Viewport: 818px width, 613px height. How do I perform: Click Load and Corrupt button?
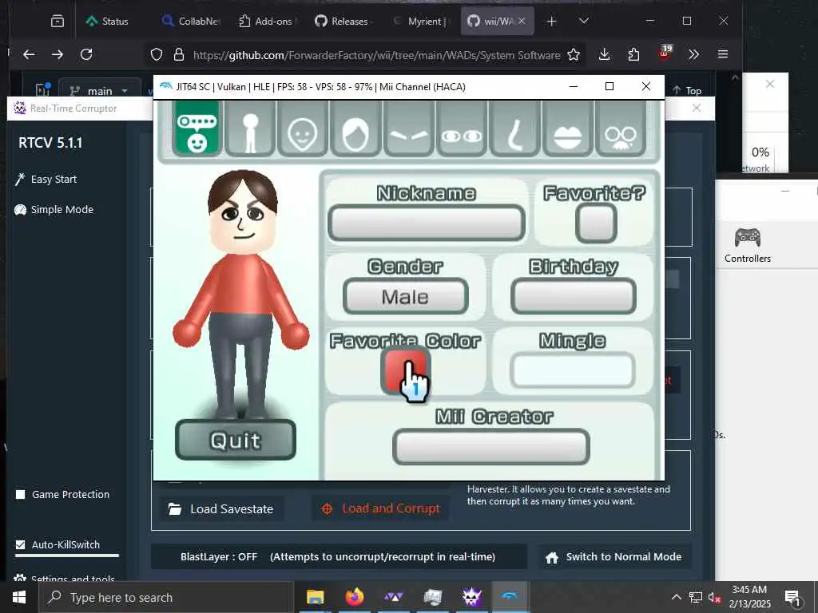tap(381, 508)
